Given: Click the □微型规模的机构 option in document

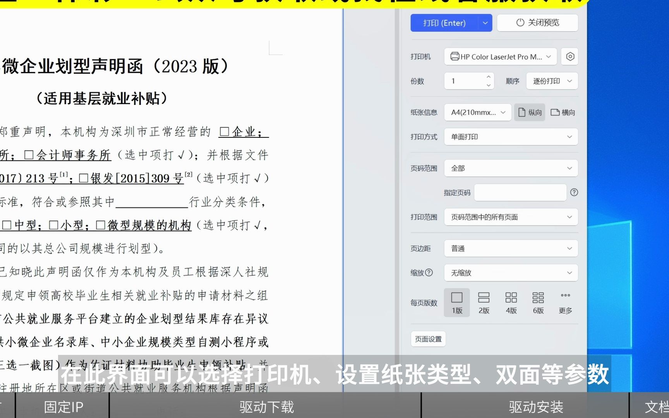Looking at the screenshot, I should pyautogui.click(x=143, y=225).
